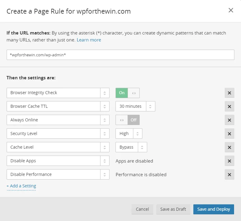The width and height of the screenshot is (241, 221).
Task: Toggle the Always Online Off switch
Action: pyautogui.click(x=127, y=120)
